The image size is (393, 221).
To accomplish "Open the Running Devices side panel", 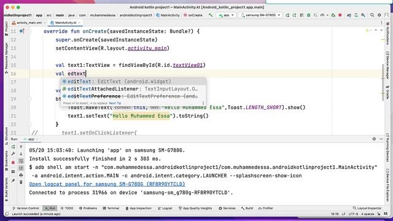I will tap(387, 147).
